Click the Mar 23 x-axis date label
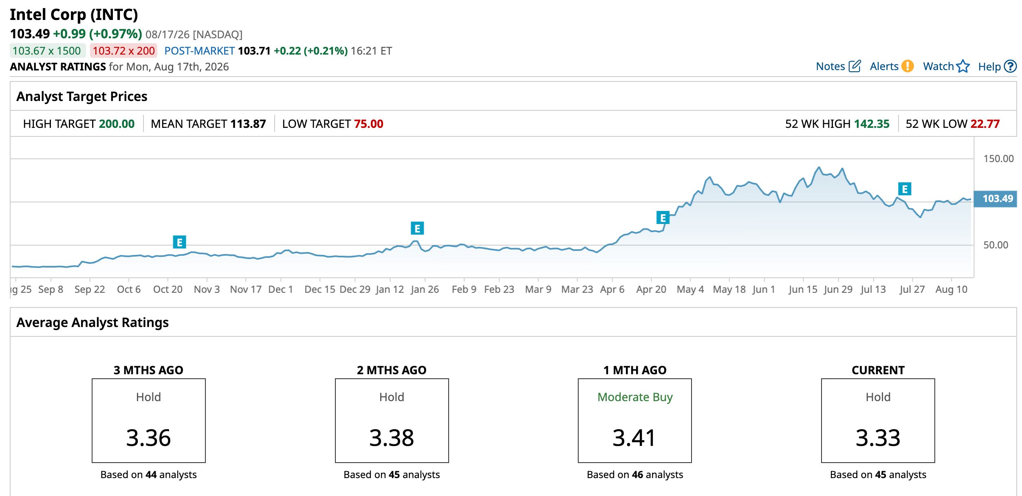 pos(577,290)
